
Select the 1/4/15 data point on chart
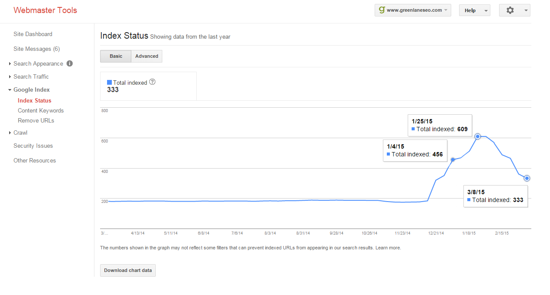pyautogui.click(x=453, y=160)
